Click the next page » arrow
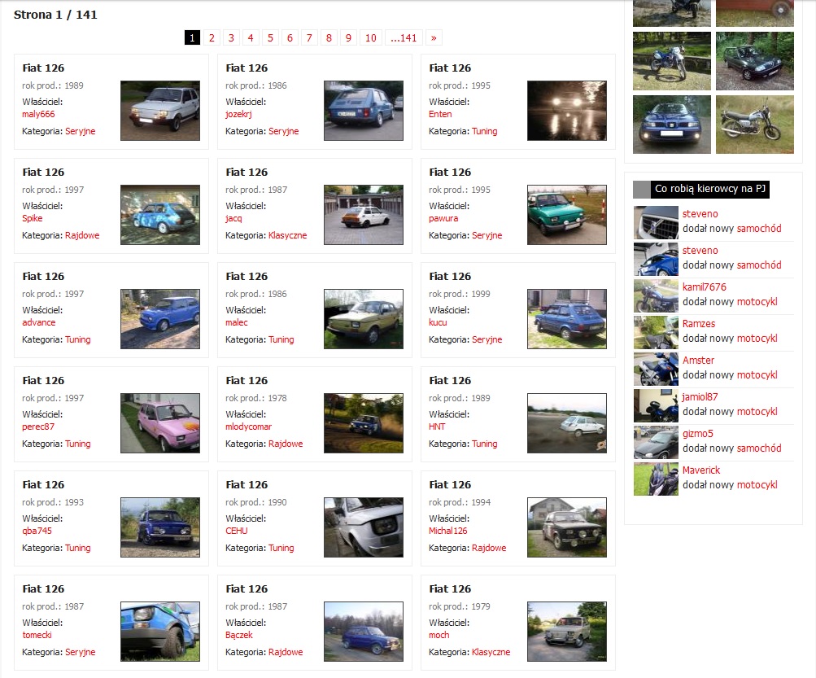The image size is (816, 678). click(x=434, y=37)
